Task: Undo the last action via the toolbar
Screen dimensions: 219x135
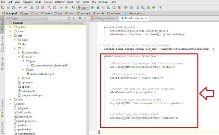Action: click(20, 8)
